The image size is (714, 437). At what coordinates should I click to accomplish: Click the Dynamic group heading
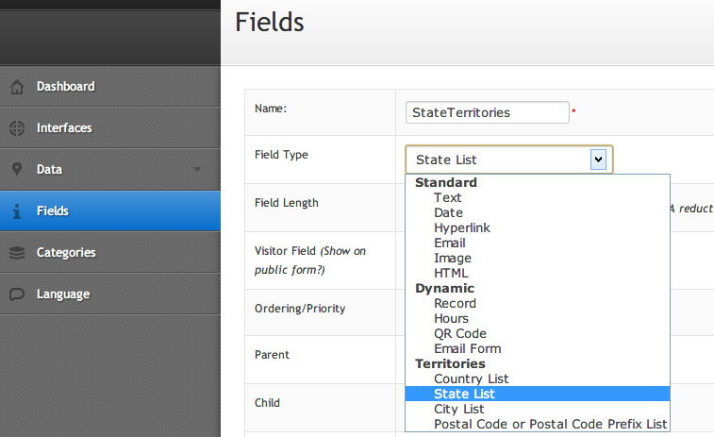(x=445, y=289)
